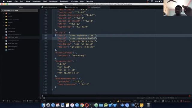The image size is (192, 108).
Task: Click the README.md file icon
Action: point(6,43)
